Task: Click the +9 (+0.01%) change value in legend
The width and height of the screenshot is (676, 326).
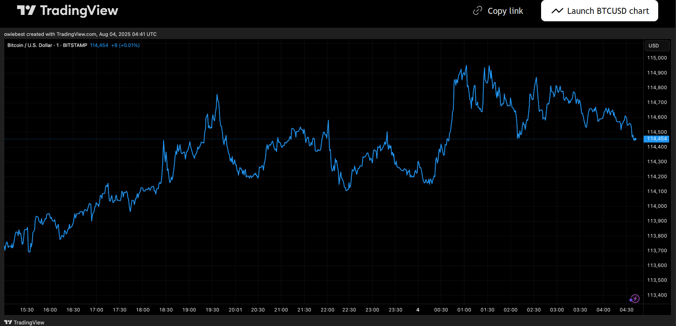Action: coord(125,45)
